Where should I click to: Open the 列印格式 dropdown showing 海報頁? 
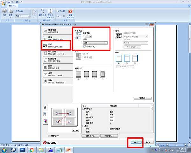pyautogui.click(x=136, y=43)
